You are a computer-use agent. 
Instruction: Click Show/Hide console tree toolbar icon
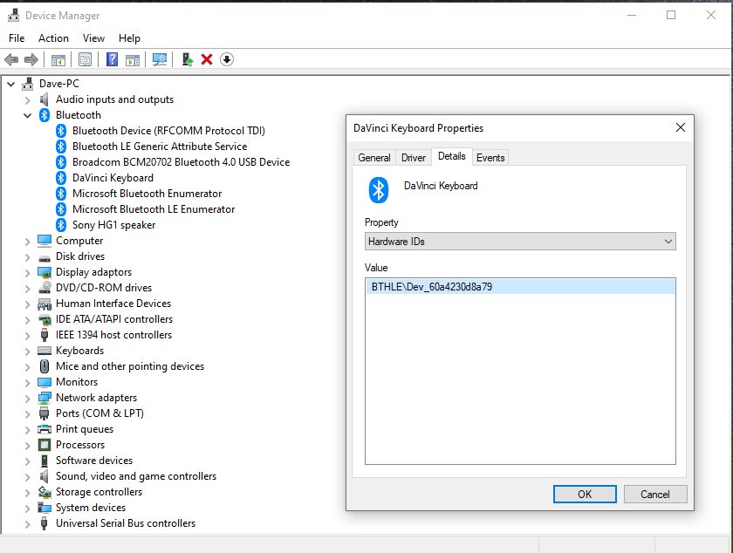pyautogui.click(x=58, y=59)
